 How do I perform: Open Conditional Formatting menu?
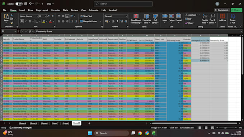point(136,19)
